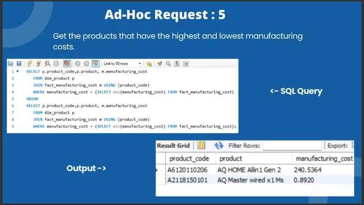
Task: Execute current statement with cursor lightning icon
Action: 39,63
